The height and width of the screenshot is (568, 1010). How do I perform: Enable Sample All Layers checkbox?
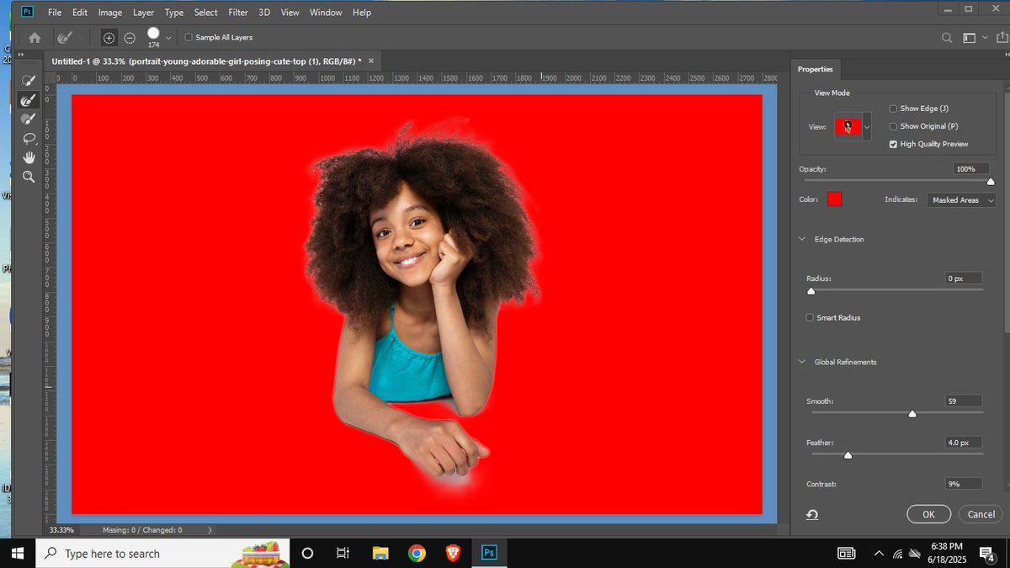click(x=189, y=37)
